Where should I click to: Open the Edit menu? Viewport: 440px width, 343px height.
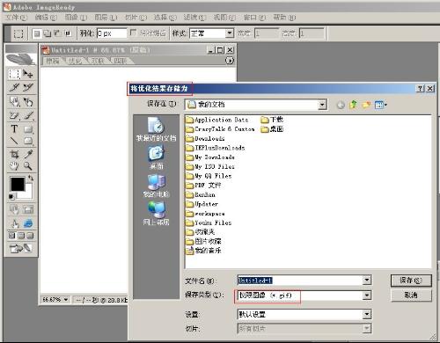[x=46, y=18]
